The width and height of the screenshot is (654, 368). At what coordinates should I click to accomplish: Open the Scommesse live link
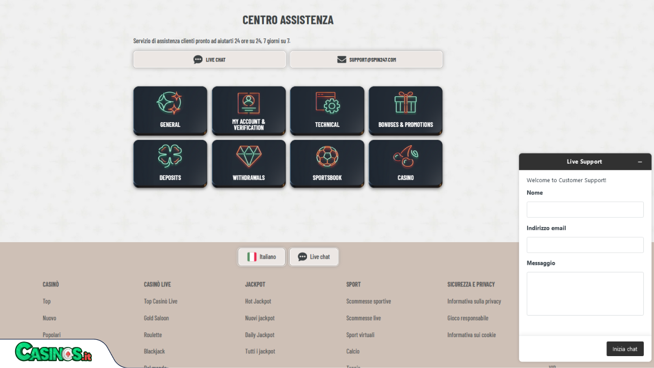363,318
